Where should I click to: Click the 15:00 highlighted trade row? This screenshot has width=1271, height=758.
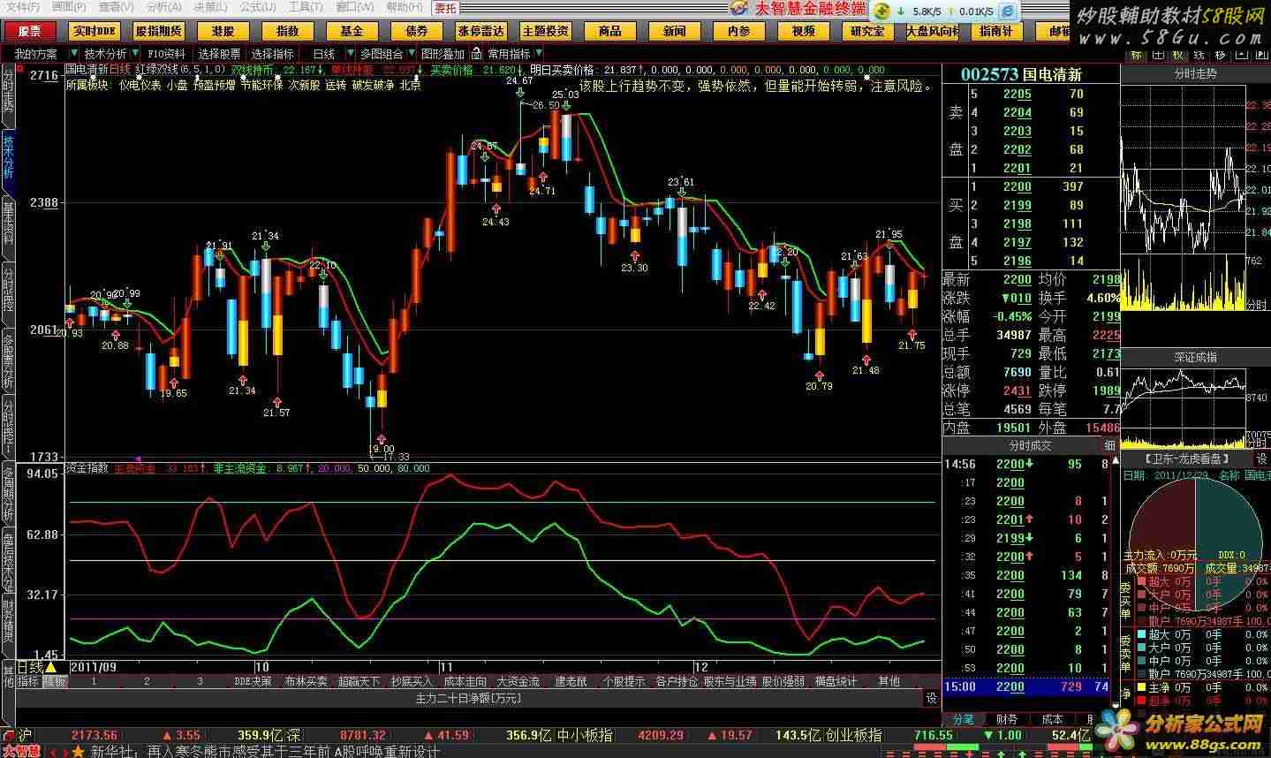tap(1027, 686)
